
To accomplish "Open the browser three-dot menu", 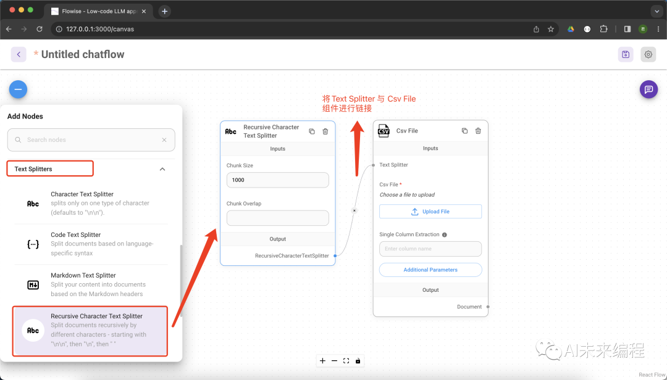I will click(x=658, y=29).
